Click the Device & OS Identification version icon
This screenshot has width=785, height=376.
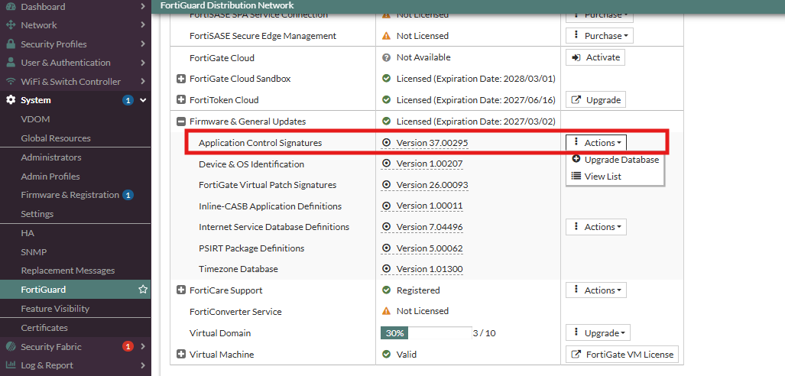[x=386, y=164]
